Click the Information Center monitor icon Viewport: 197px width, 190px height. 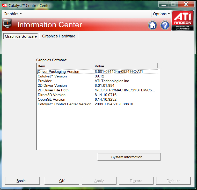pos(7,23)
